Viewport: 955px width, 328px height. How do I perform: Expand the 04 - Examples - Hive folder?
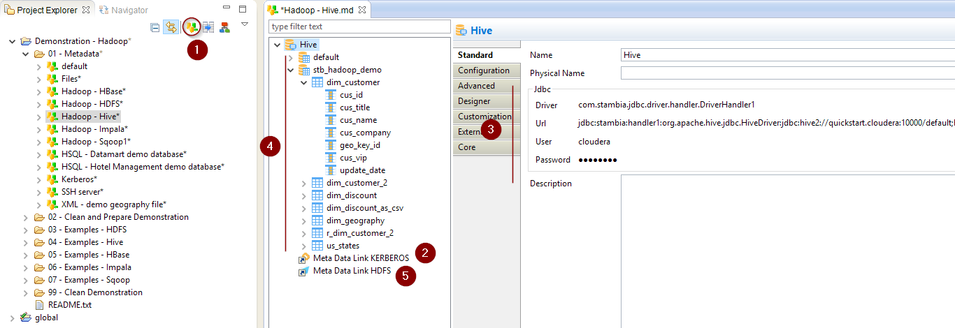[x=26, y=242]
